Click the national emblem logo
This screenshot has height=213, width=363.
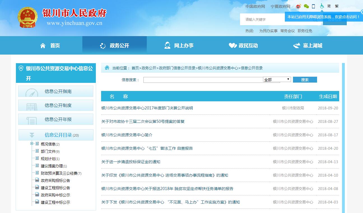pyautogui.click(x=27, y=17)
